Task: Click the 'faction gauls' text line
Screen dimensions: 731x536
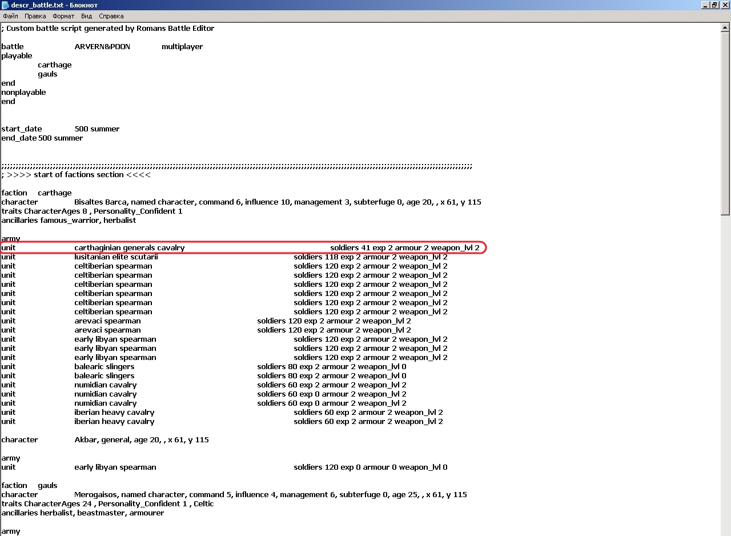Action: [x=30, y=485]
